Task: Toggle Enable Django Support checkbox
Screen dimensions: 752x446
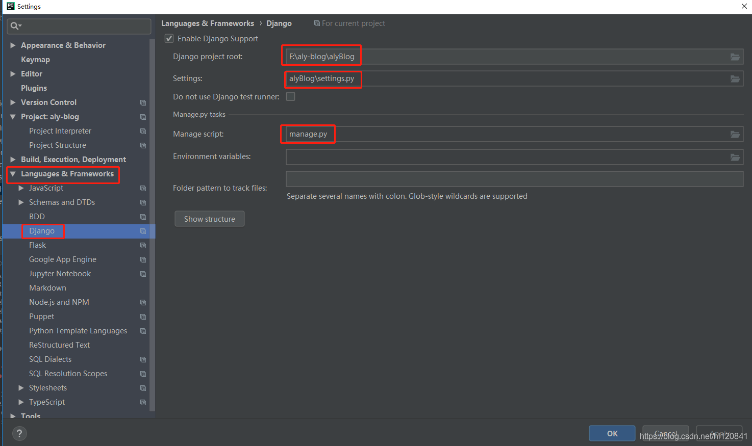Action: tap(169, 39)
